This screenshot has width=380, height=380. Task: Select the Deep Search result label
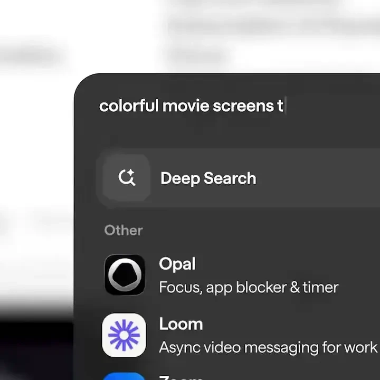click(208, 178)
